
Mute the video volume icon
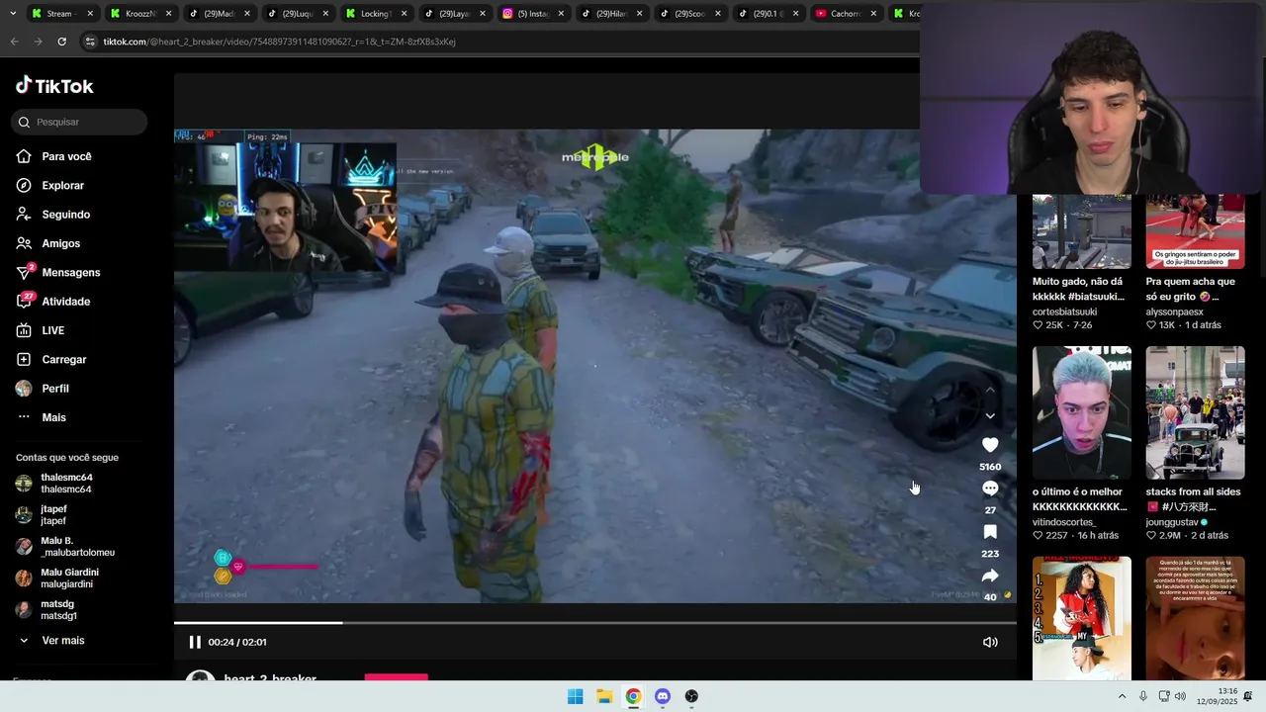[x=990, y=642]
